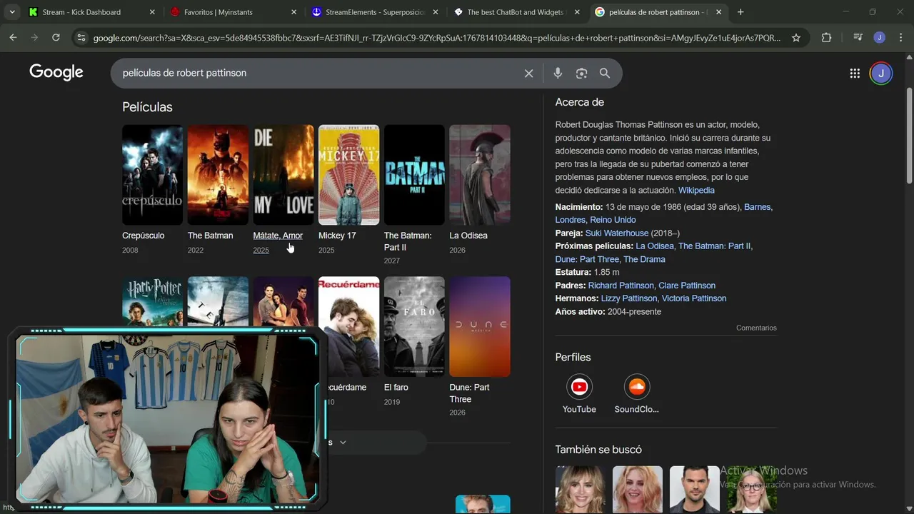Expand more movies chevron button
Viewport: 914px width, 514px height.
(343, 443)
